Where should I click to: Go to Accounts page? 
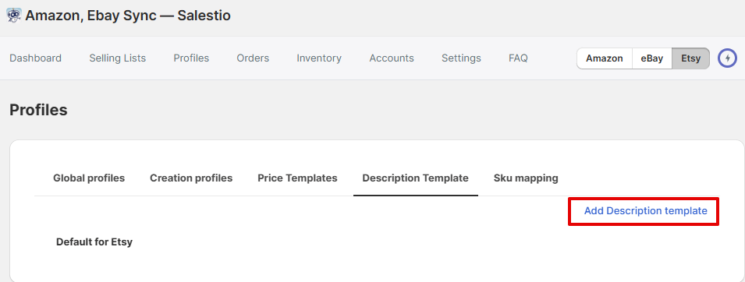click(x=392, y=58)
